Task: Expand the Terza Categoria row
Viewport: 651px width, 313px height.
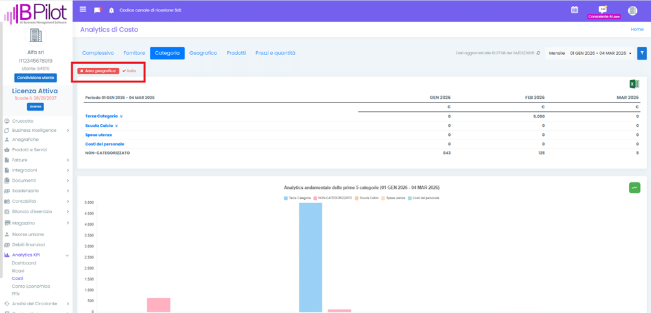Action: pyautogui.click(x=121, y=116)
